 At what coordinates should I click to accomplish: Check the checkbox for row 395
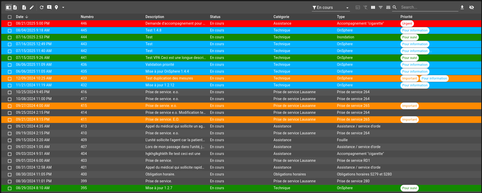click(10, 188)
